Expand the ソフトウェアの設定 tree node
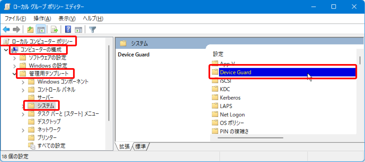Screen dimensions: 365x162 [x=15, y=58]
